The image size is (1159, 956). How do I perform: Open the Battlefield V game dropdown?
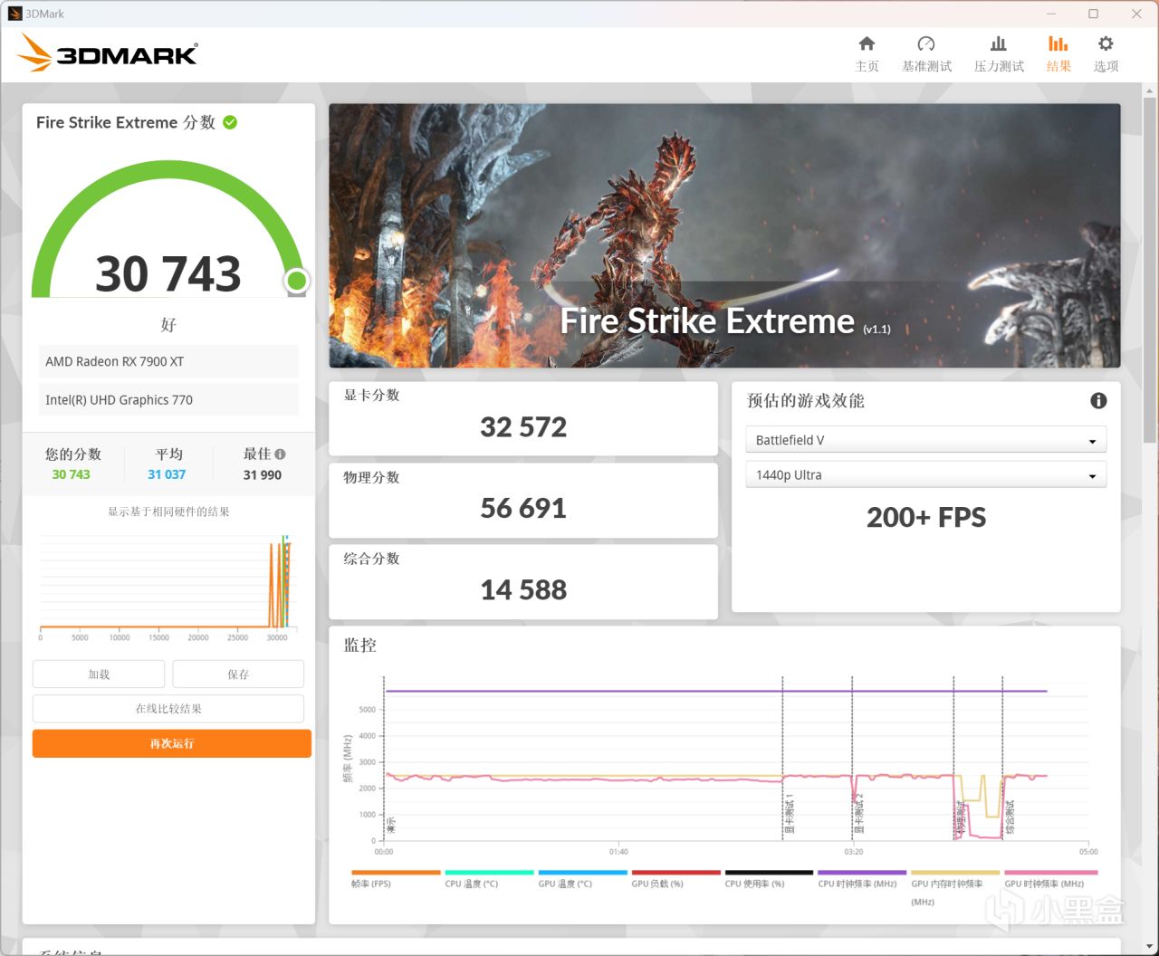pos(925,440)
